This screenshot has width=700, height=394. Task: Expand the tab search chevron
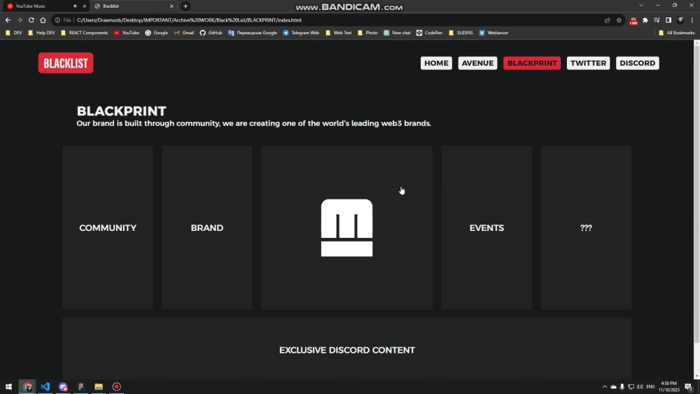click(x=641, y=6)
